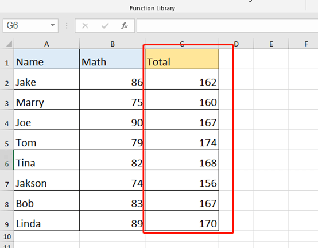
Task: Click Total value 167 for Joe
Action: click(182, 120)
